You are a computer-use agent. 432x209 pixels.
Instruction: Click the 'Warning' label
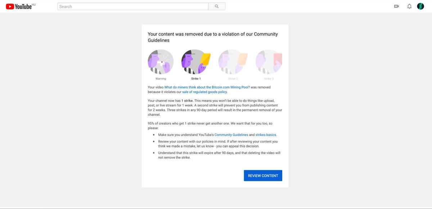pos(161,78)
